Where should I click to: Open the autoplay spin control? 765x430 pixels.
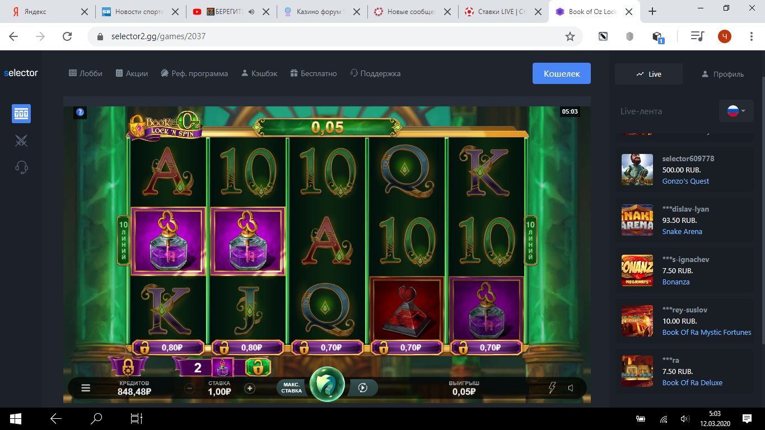coord(362,387)
